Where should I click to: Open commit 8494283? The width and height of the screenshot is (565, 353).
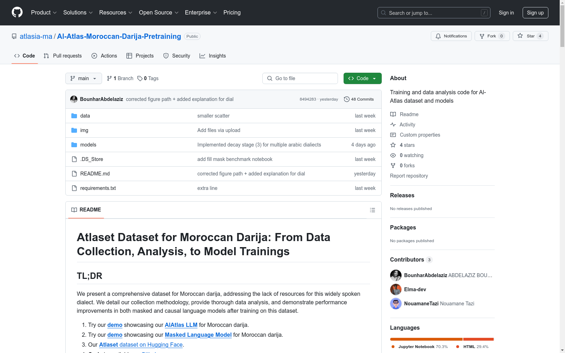(308, 99)
